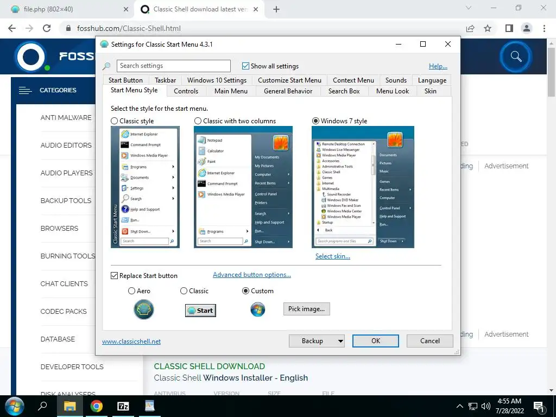Click the Aero shell start button image
Screen dimensions: 556x417
point(143,309)
